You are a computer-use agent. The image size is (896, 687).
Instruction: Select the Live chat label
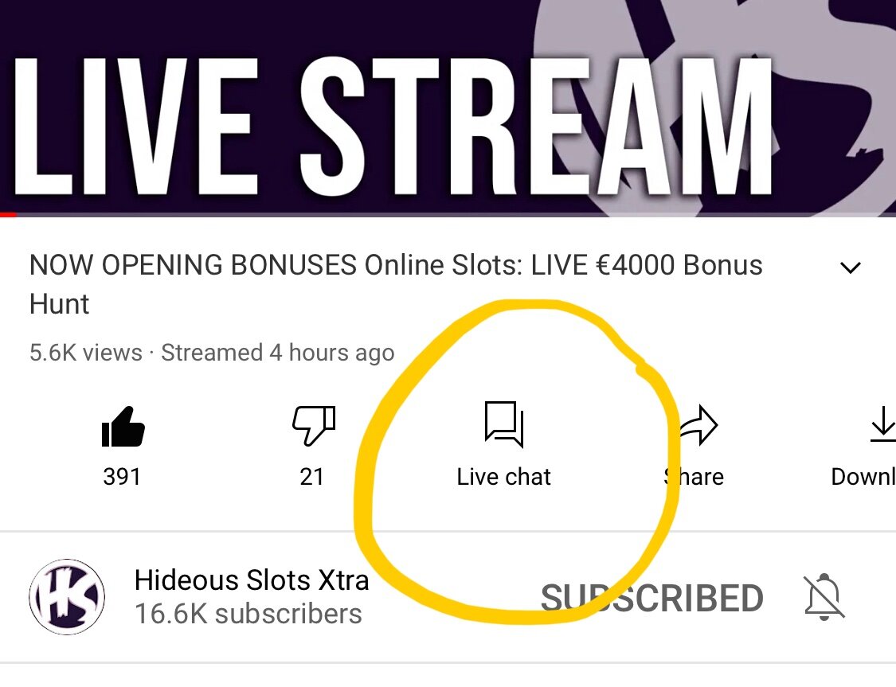click(503, 476)
